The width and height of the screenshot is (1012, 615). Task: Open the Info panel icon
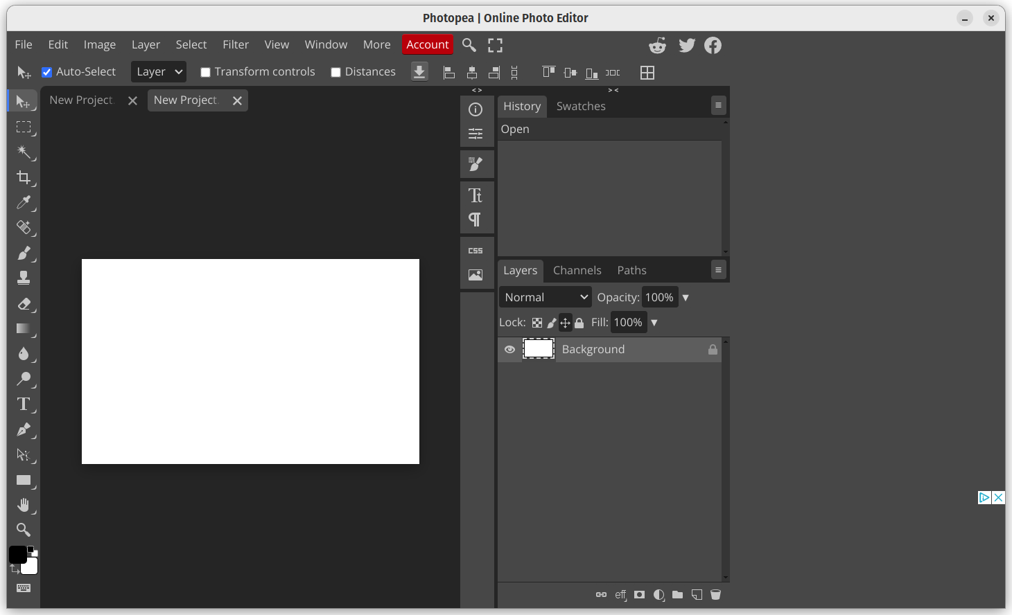pos(476,109)
